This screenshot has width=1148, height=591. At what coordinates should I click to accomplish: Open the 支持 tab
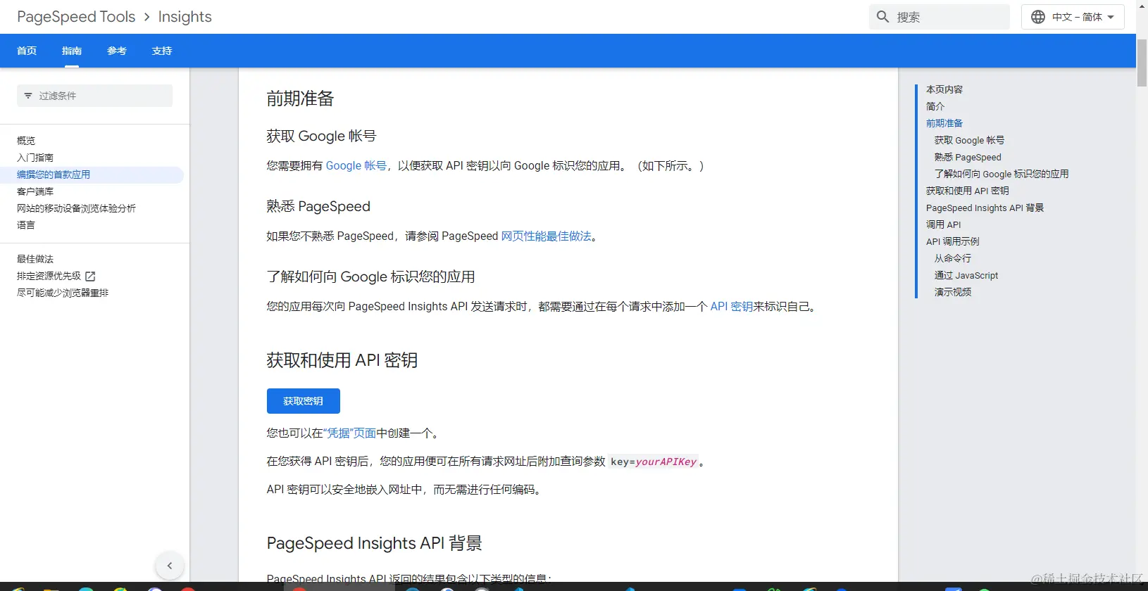point(162,51)
